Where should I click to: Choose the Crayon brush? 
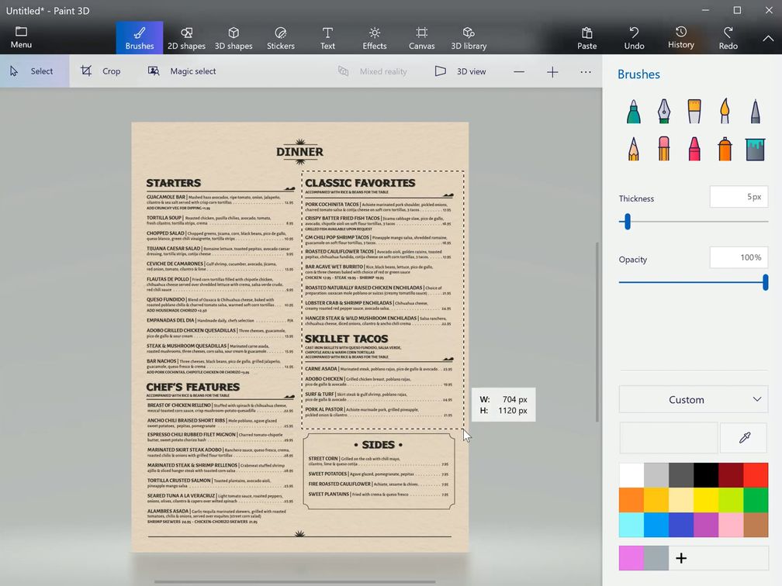click(694, 148)
